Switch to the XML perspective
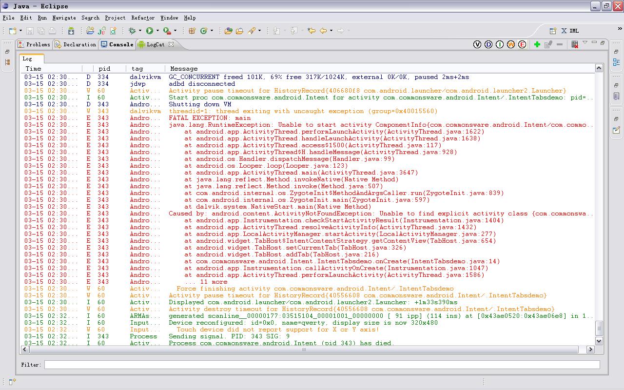624x390 pixels. [x=570, y=31]
